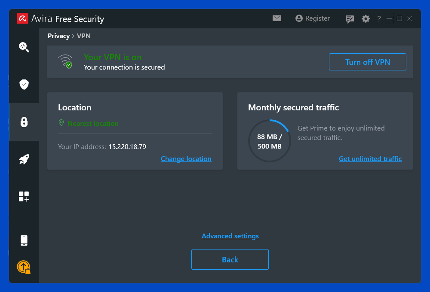Viewport: 430px width, 292px height.
Task: Open the Performance rocket sidebar section
Action: tap(24, 159)
